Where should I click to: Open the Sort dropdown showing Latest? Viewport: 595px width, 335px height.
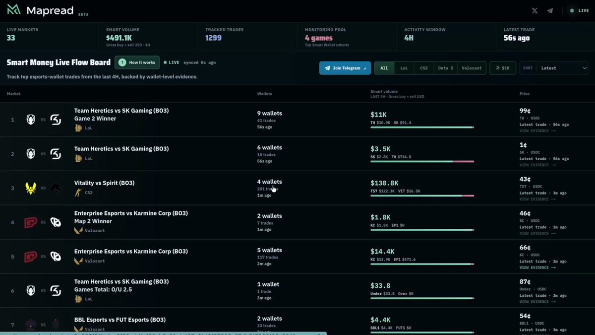pos(553,68)
